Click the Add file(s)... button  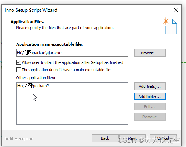click(x=150, y=86)
